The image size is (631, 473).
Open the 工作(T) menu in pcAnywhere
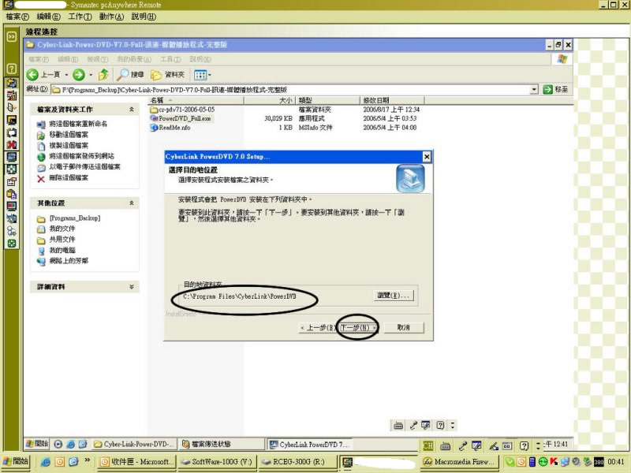point(80,17)
